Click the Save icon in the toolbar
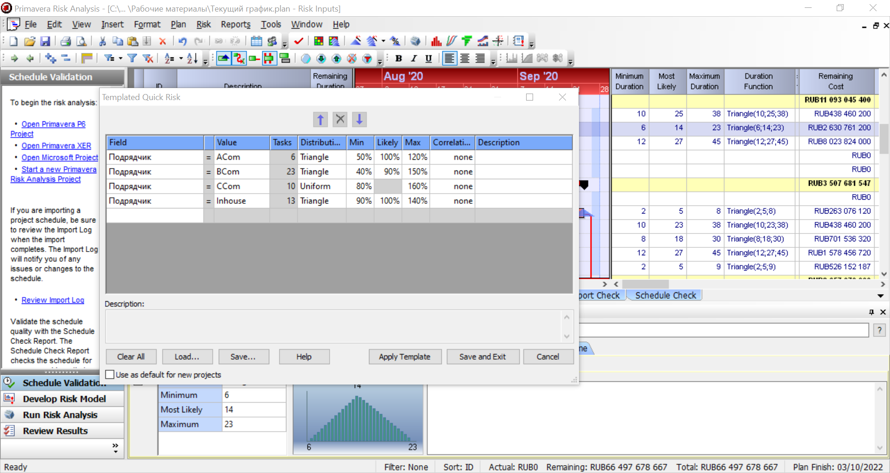The width and height of the screenshot is (890, 473). [x=45, y=41]
